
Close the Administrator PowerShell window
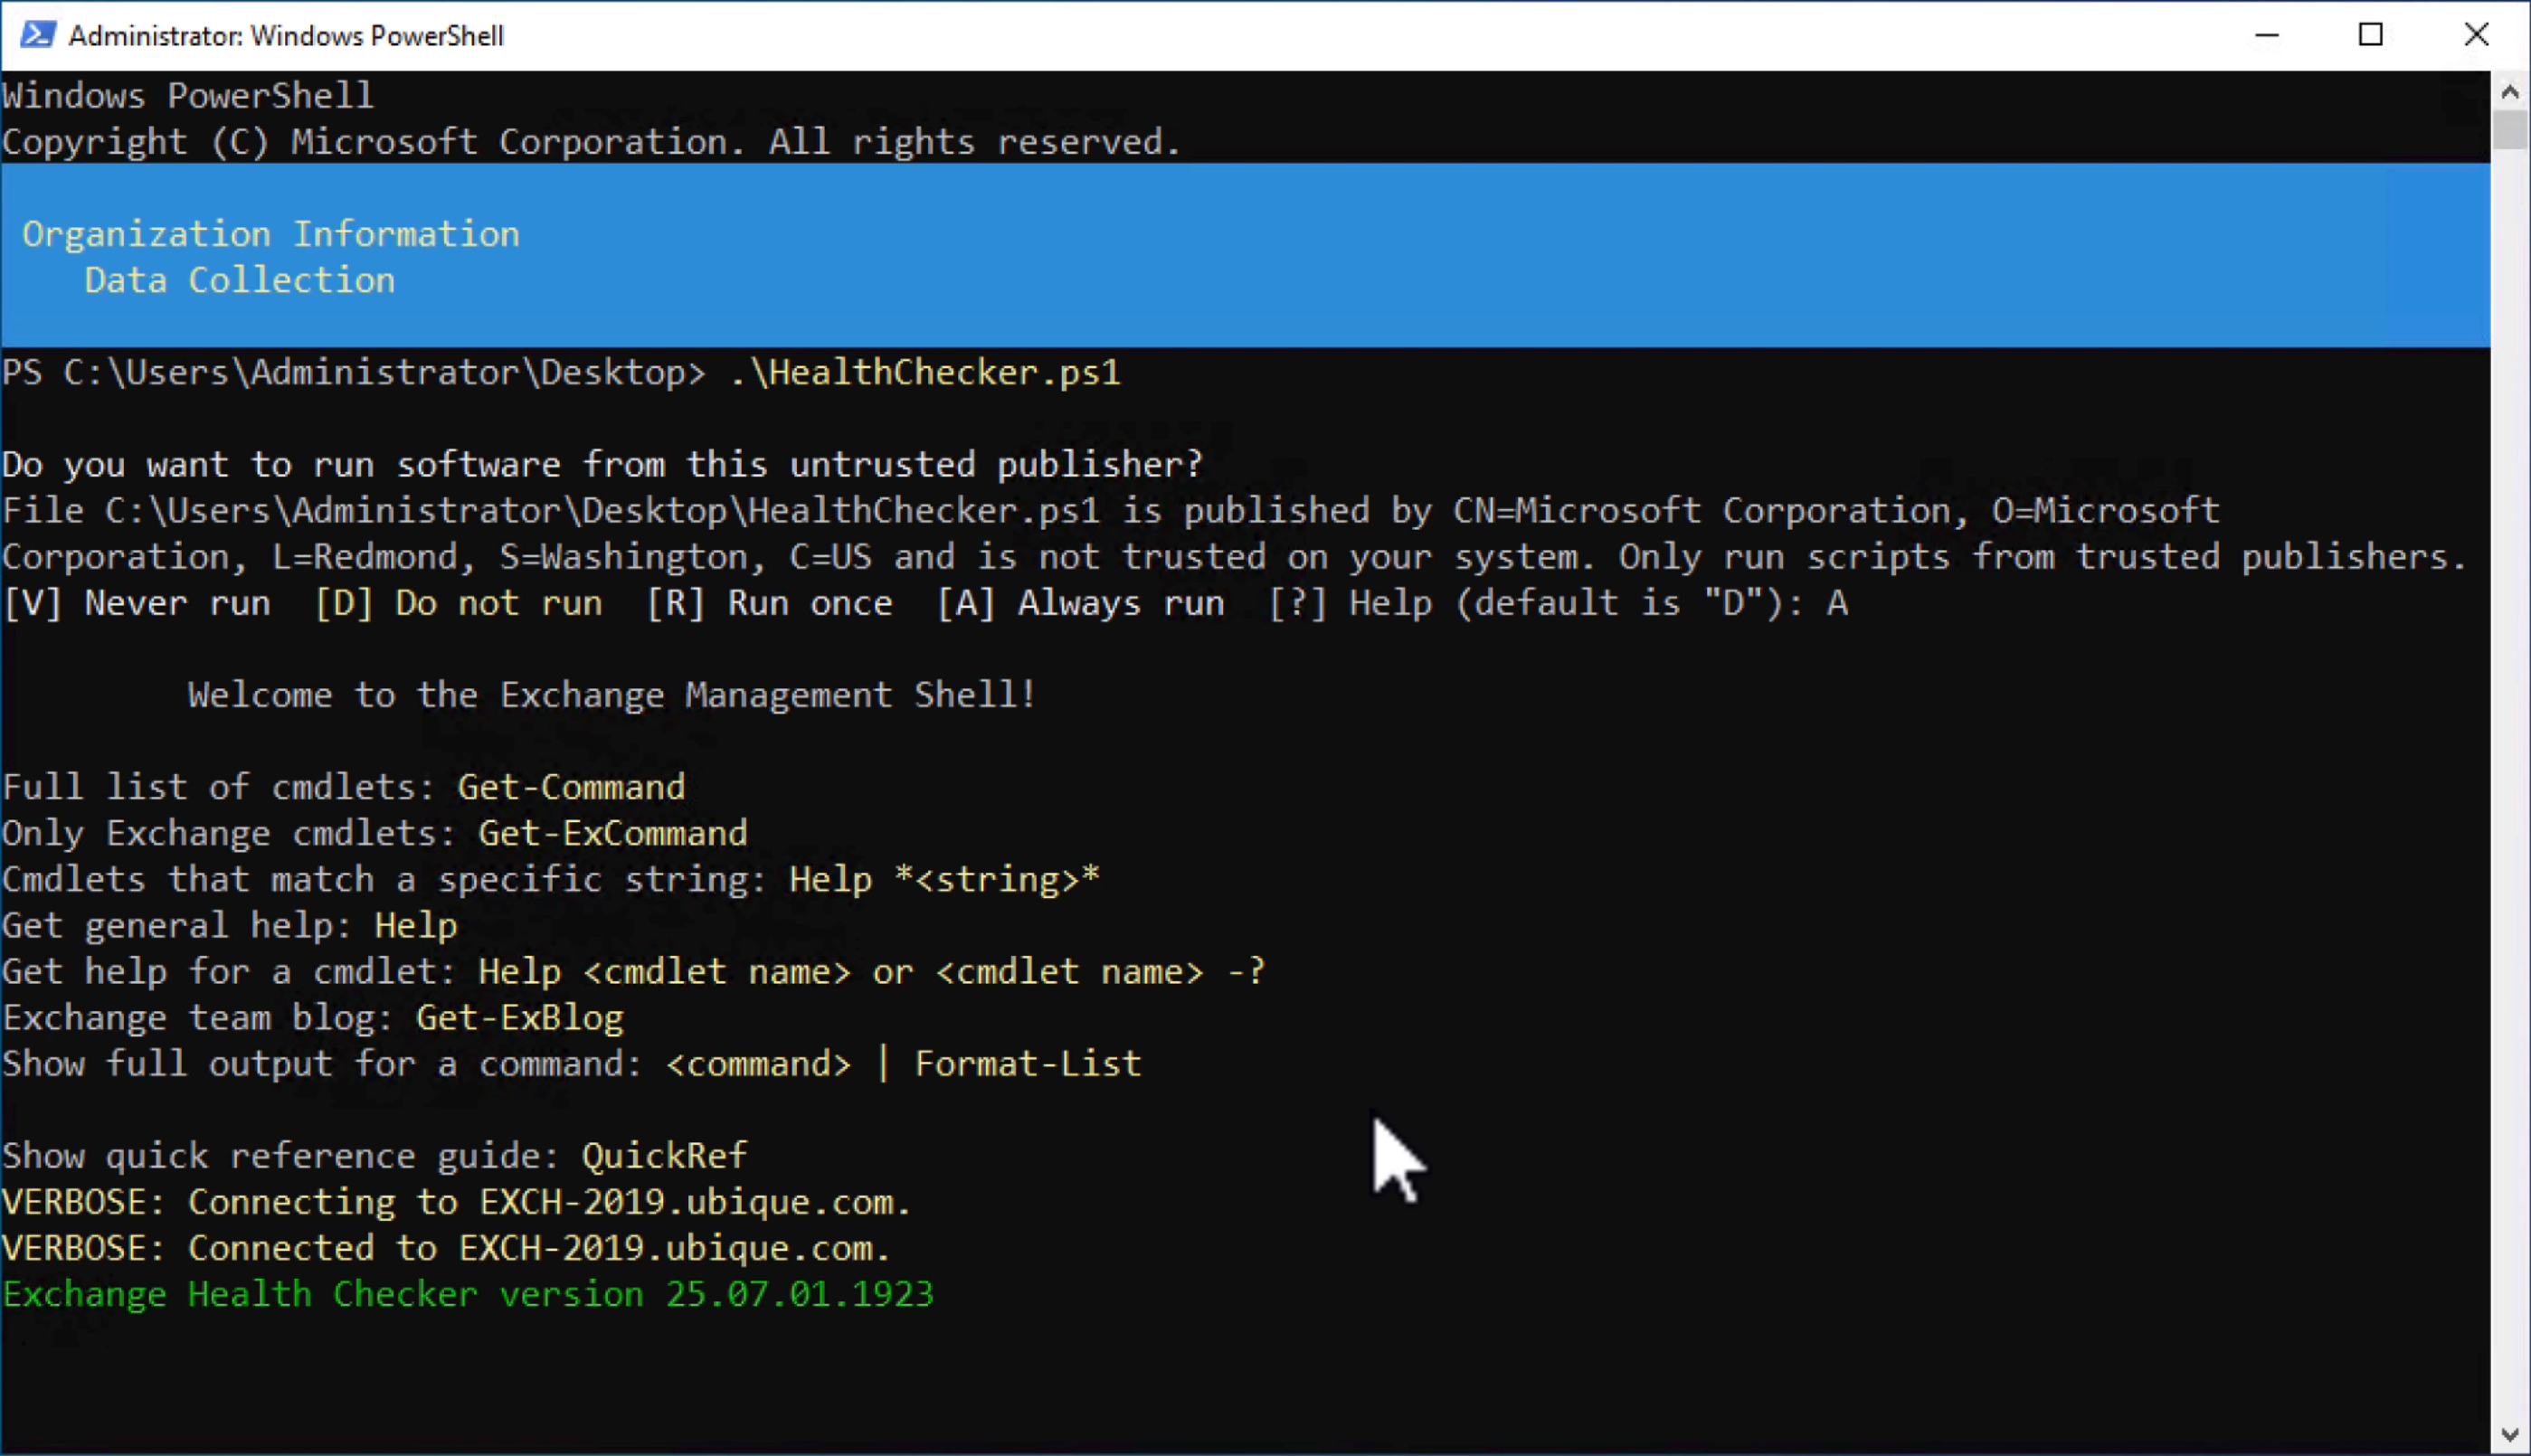pyautogui.click(x=2476, y=35)
